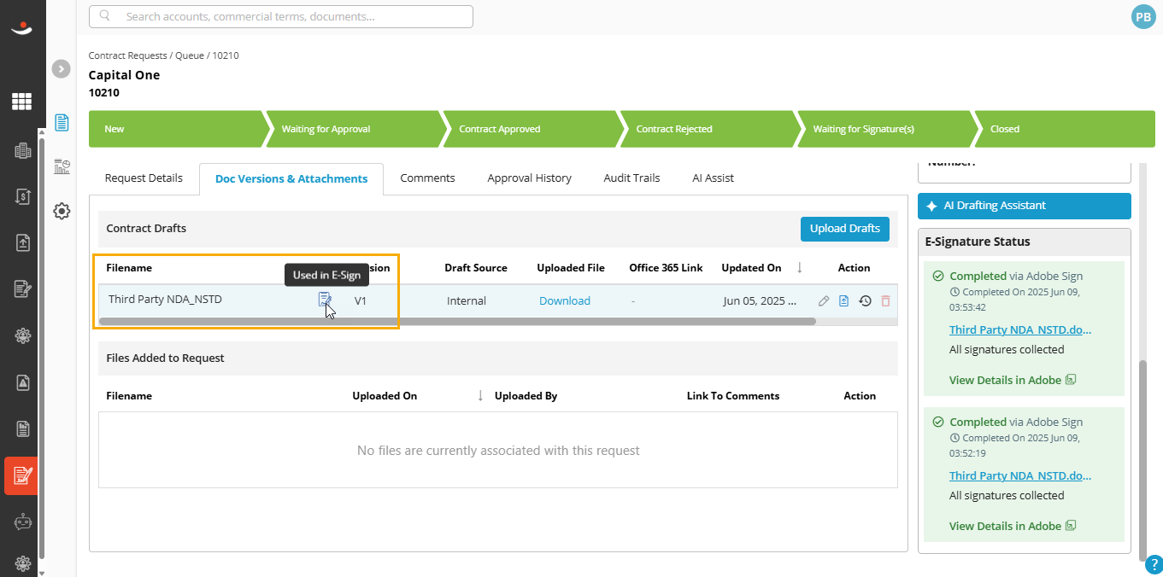Open the PB user profile avatar
The image size is (1163, 577).
(1143, 16)
